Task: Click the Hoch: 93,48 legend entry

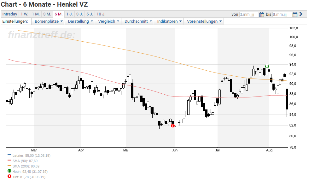Action: tap(30, 172)
